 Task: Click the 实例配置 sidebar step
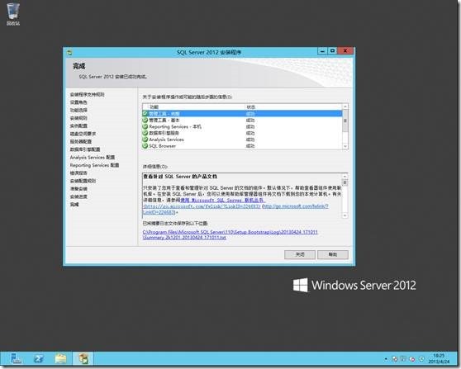coord(78,125)
